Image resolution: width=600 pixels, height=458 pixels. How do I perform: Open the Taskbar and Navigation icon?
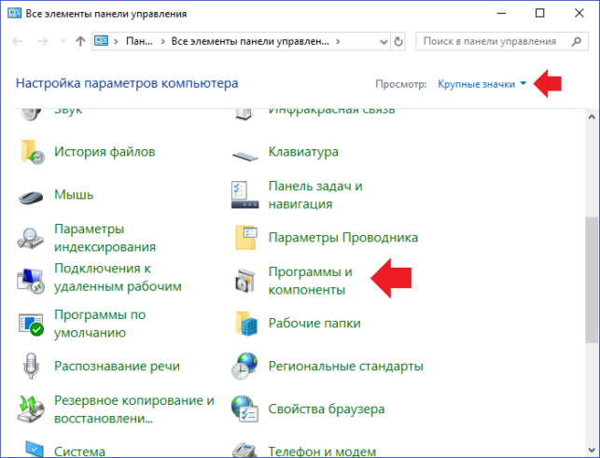pyautogui.click(x=244, y=195)
